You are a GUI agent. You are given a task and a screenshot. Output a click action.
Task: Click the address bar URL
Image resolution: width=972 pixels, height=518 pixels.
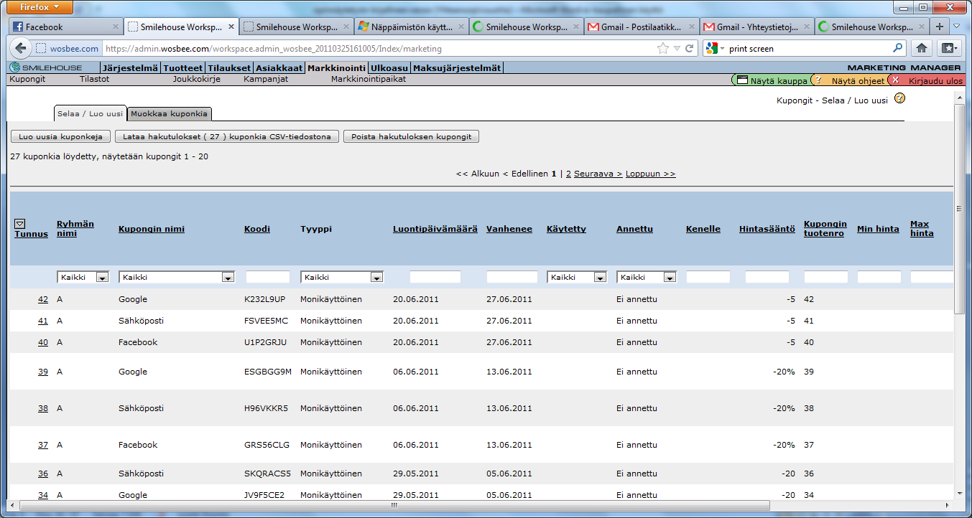(x=273, y=49)
